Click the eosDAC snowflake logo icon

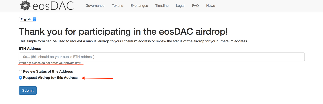(x=26, y=5)
